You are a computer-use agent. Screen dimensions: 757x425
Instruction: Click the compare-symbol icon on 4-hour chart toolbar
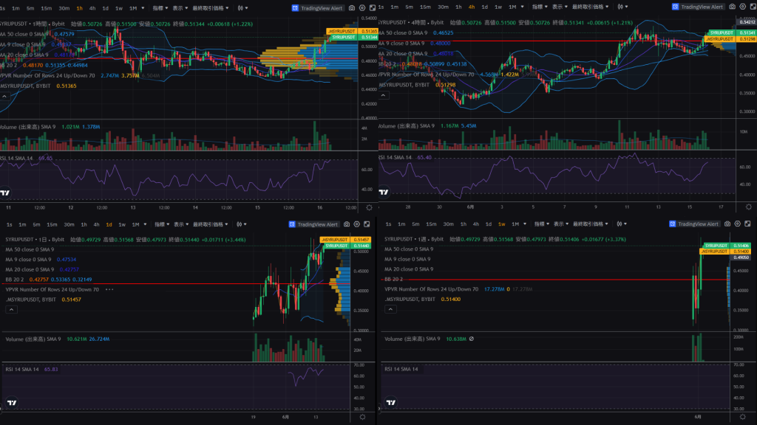click(620, 7)
